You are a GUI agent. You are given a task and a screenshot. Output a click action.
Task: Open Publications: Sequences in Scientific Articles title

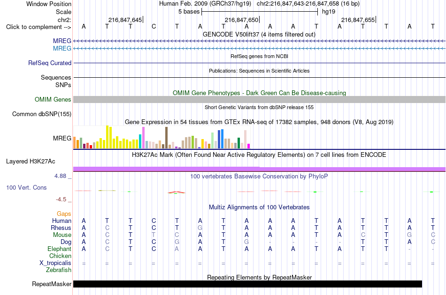[259, 71]
